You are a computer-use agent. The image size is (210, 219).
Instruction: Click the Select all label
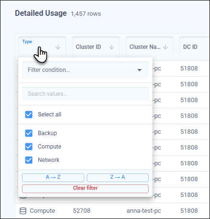point(49,115)
